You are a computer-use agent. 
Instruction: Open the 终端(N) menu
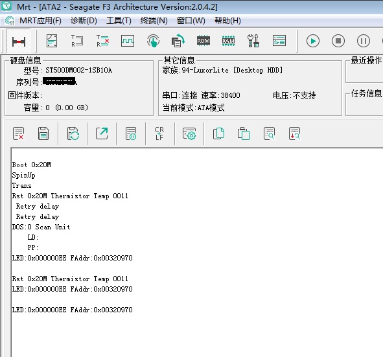tap(154, 21)
